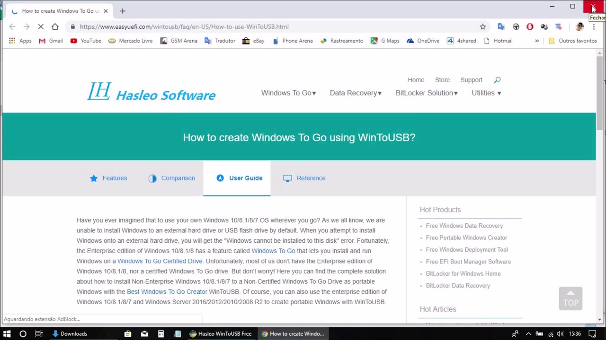This screenshot has height=340, width=606.
Task: Go to the Home page link
Action: (x=416, y=80)
